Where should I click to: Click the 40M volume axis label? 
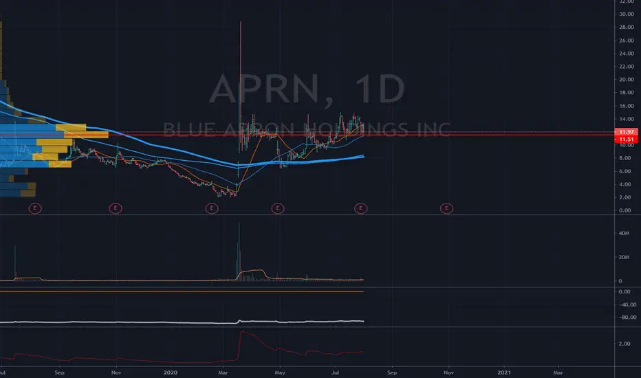coord(624,233)
